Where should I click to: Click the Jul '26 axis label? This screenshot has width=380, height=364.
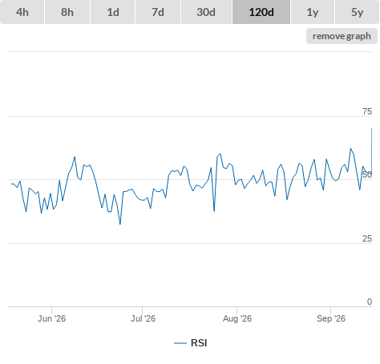143,318
